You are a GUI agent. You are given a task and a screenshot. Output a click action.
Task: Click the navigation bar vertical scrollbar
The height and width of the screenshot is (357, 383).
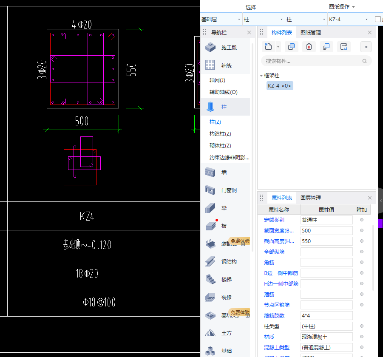(x=252, y=147)
